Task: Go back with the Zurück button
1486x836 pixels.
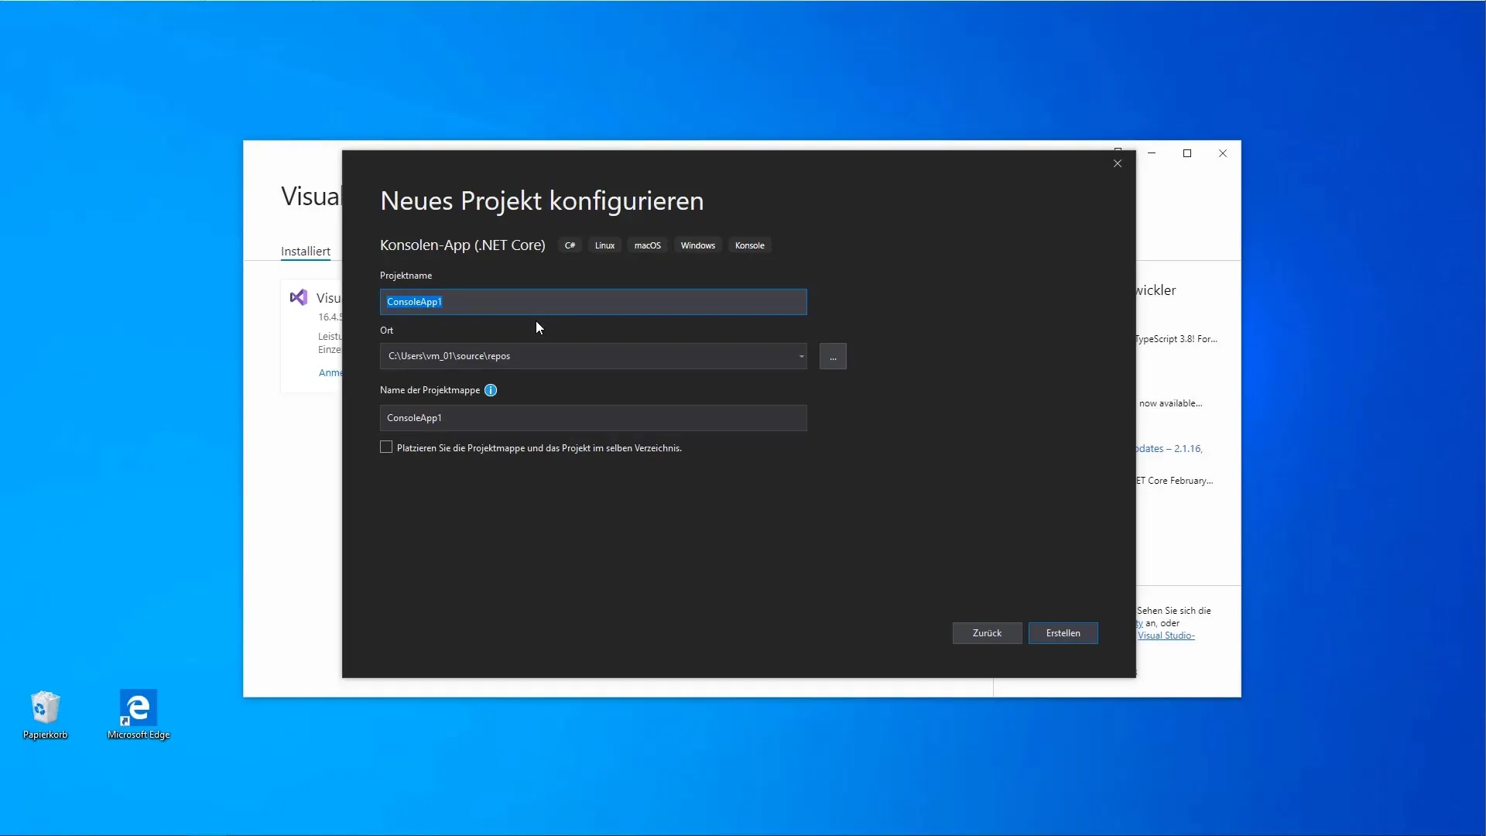Action: (x=987, y=633)
